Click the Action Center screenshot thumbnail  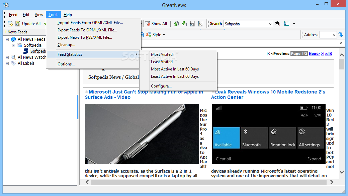point(269,134)
